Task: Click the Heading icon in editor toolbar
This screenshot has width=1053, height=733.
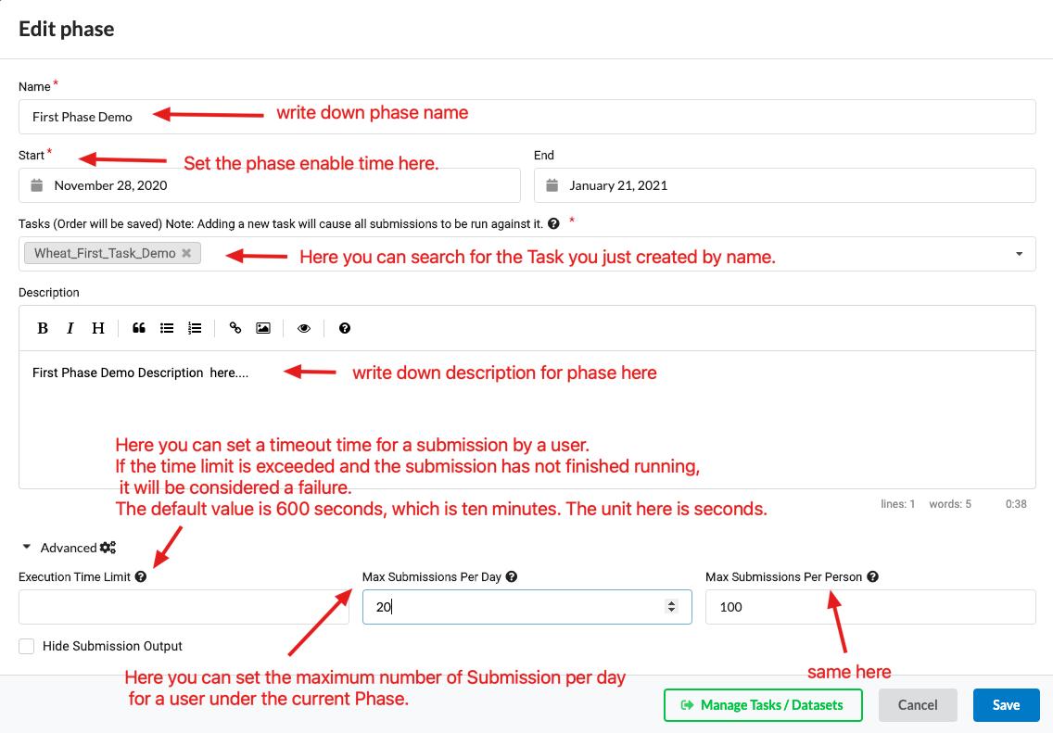Action: tap(97, 328)
